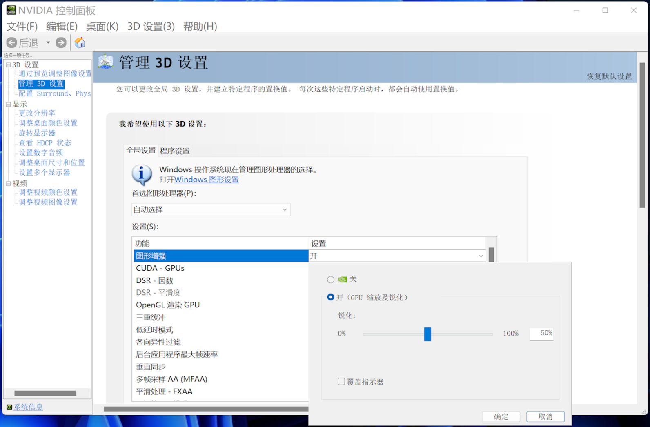Click the NVIDIA logo beside 关 option
650x427 pixels.
[343, 279]
